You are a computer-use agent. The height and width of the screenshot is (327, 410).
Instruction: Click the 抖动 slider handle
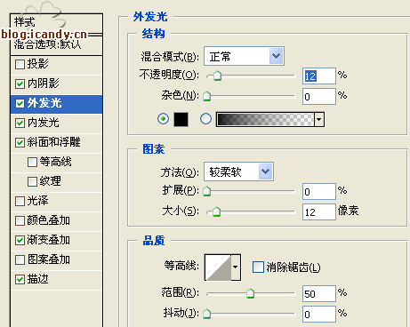click(206, 314)
